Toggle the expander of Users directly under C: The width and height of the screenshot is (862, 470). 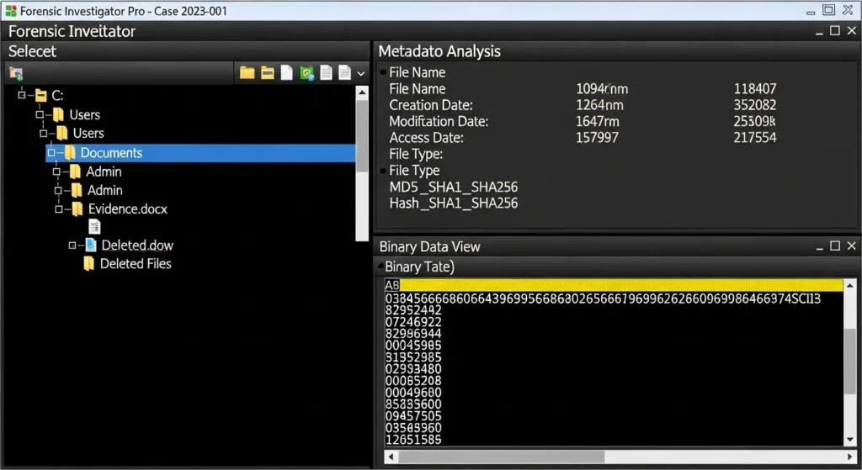point(40,114)
